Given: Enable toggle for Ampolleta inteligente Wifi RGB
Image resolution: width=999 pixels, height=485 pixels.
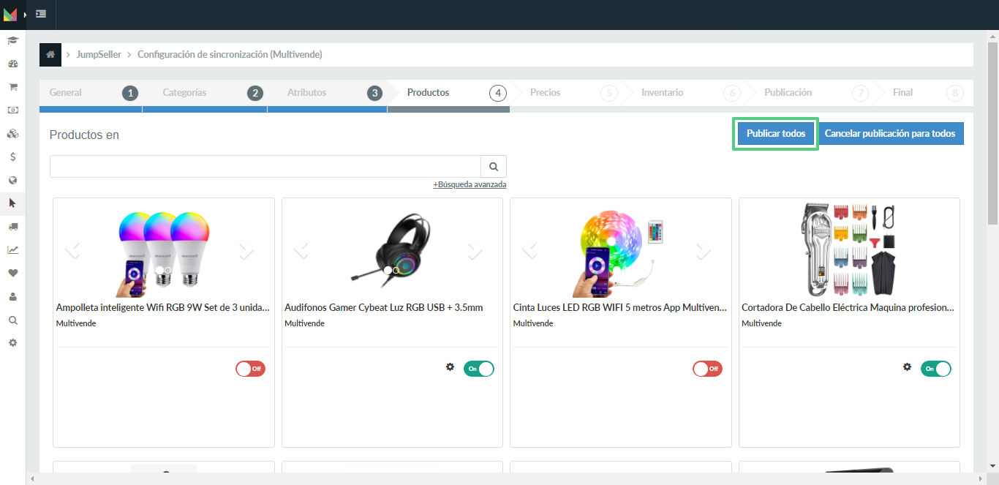Looking at the screenshot, I should (250, 369).
